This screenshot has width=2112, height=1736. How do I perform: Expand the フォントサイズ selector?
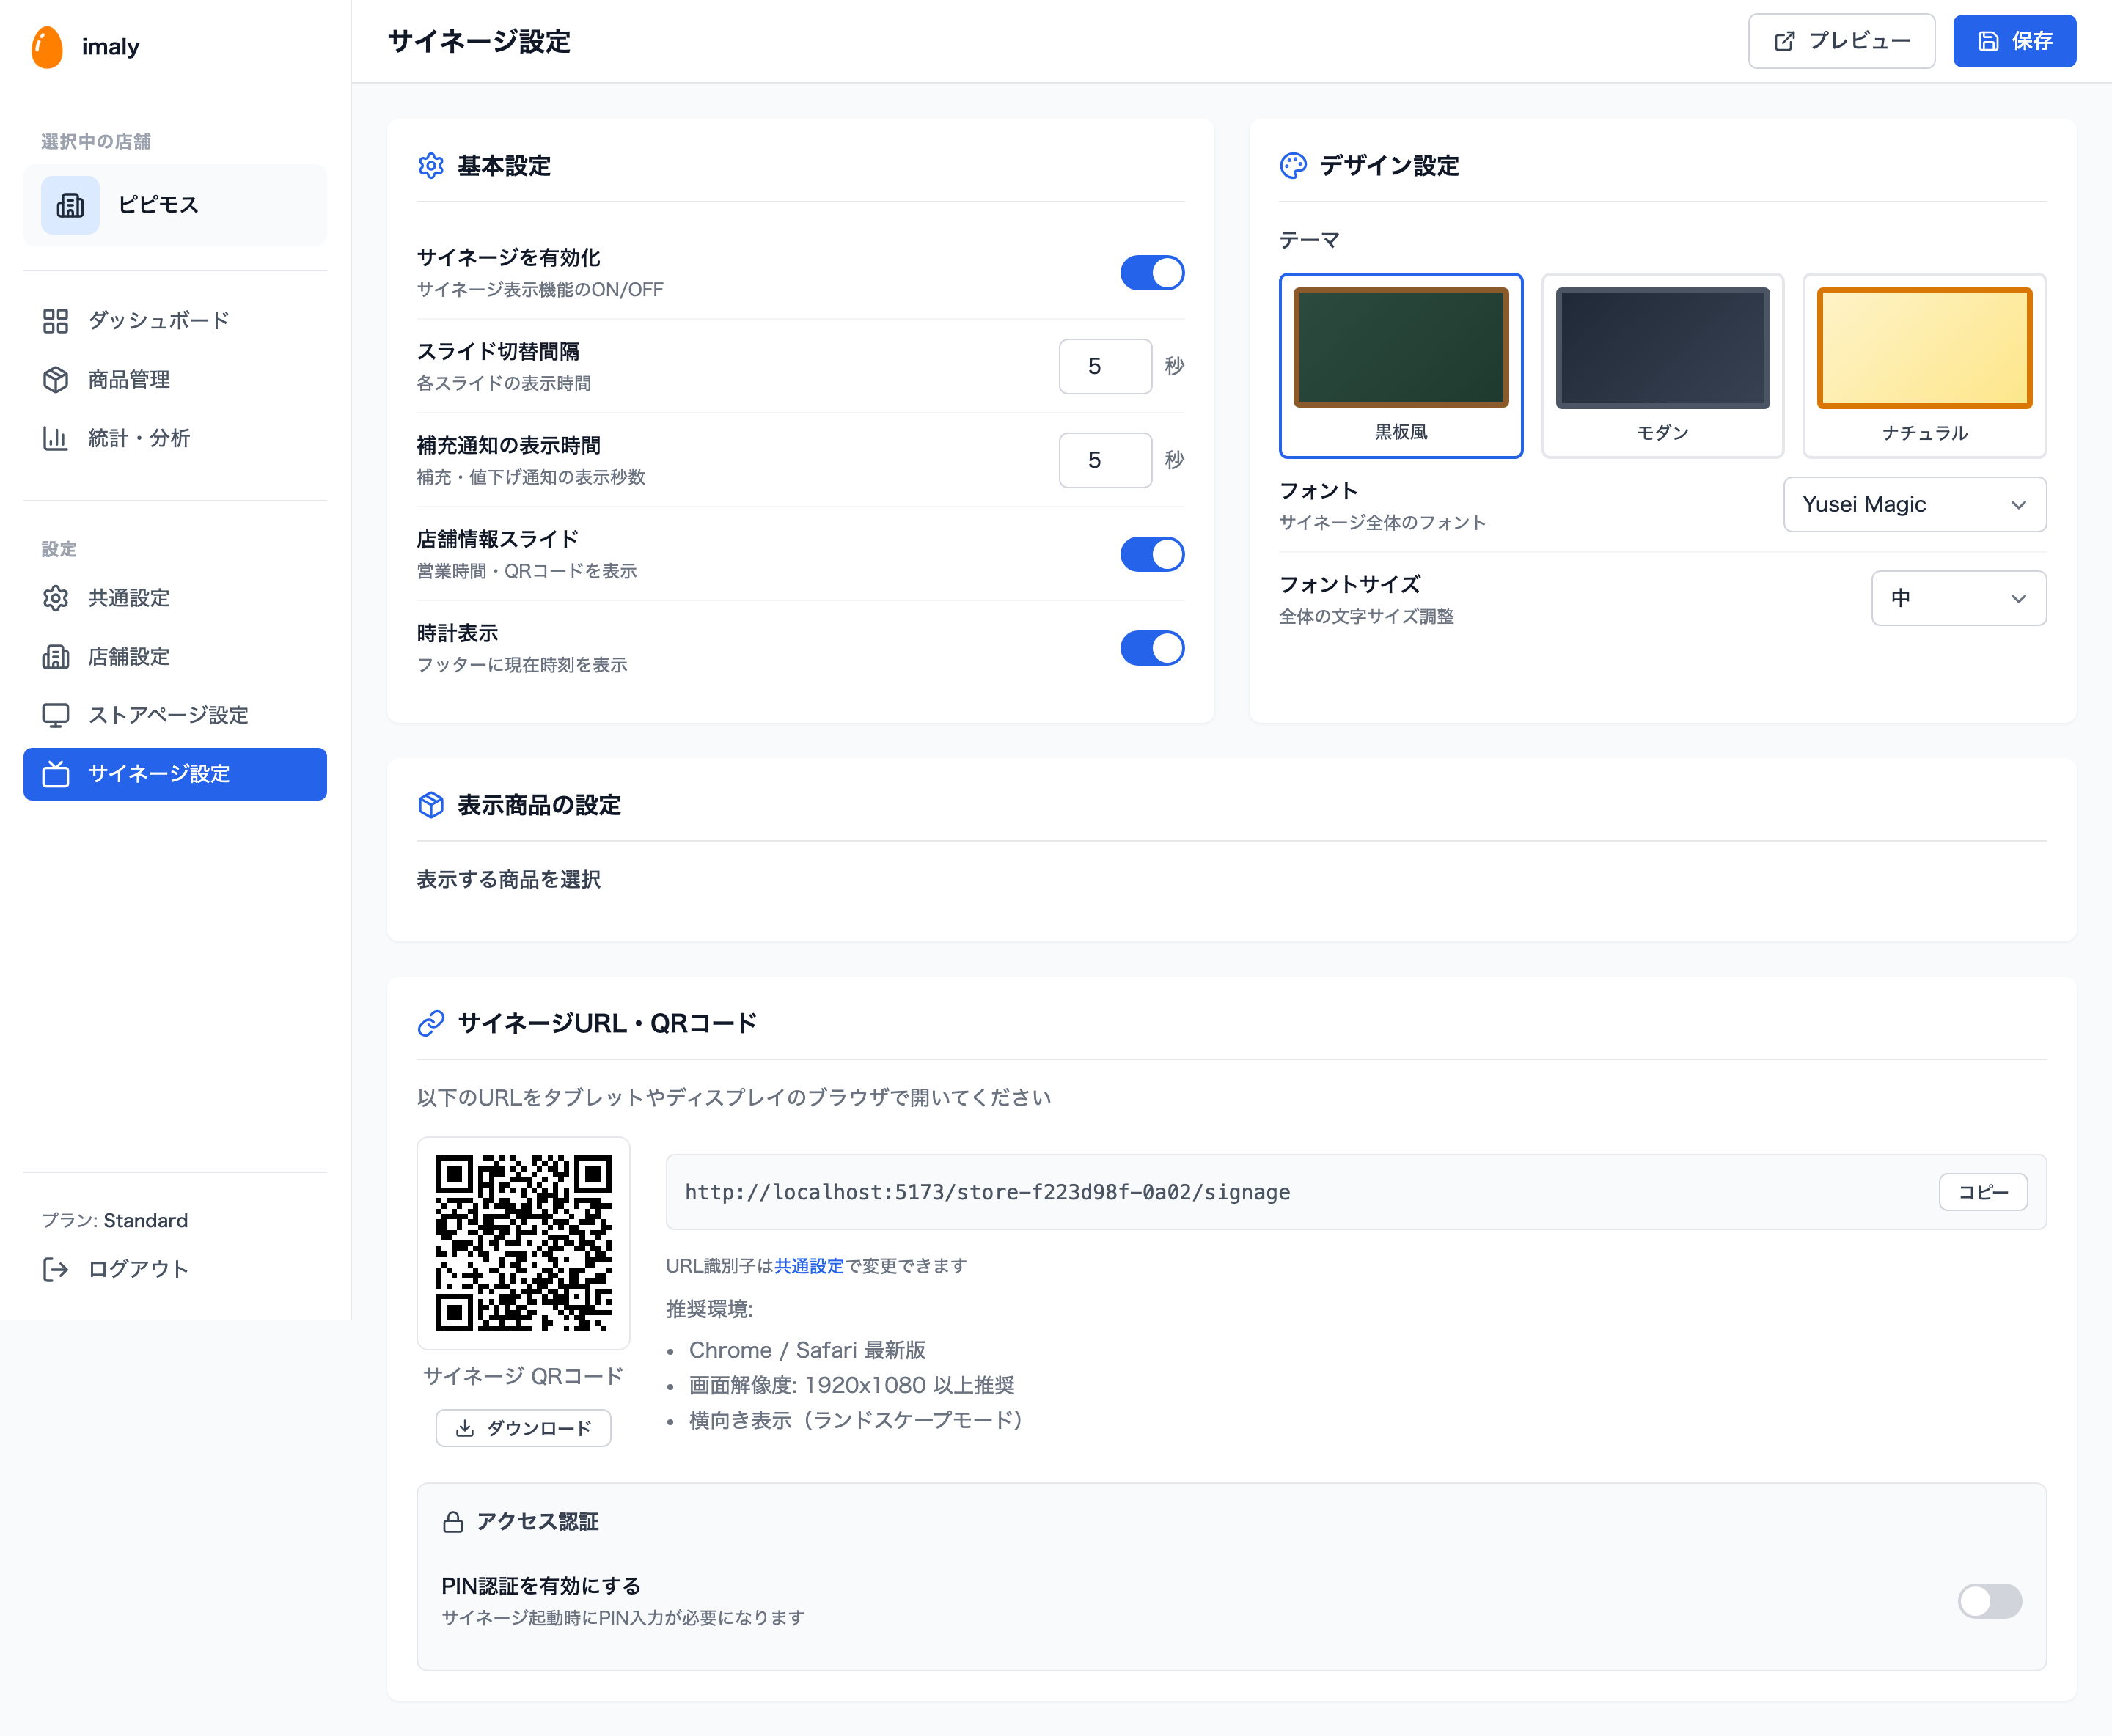click(x=1958, y=598)
